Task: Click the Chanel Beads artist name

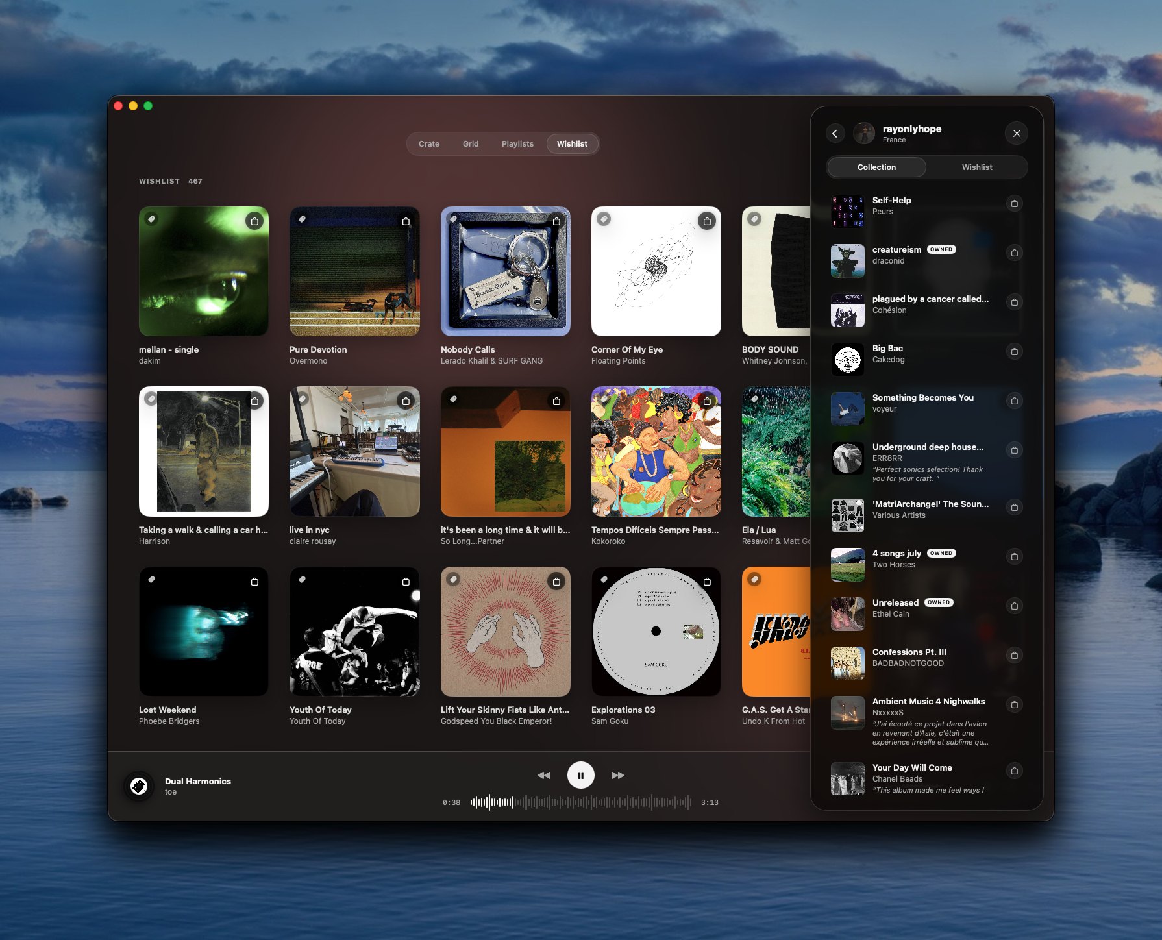Action: (897, 779)
